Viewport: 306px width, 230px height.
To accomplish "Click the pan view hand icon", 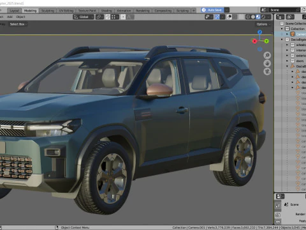I will click(x=267, y=63).
